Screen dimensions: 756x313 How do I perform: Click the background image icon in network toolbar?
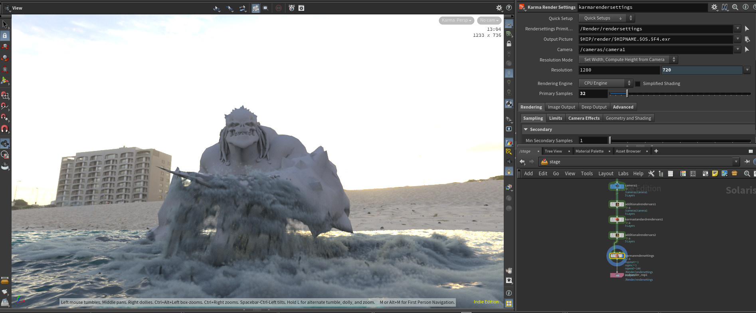[724, 173]
